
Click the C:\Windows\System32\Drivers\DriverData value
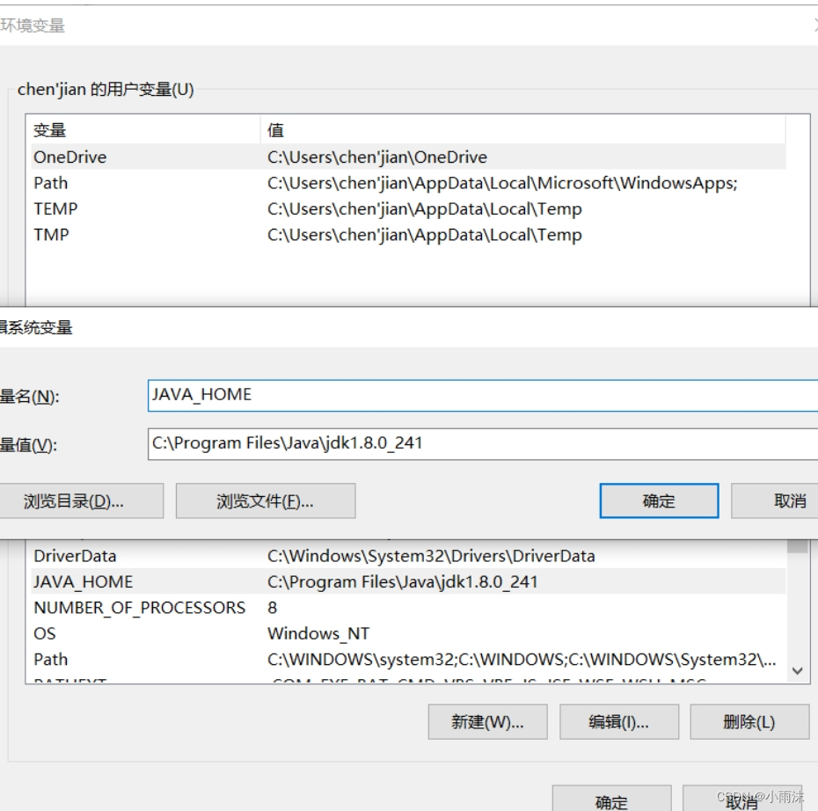pos(431,556)
